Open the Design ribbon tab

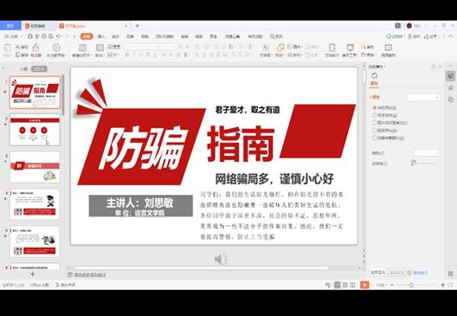115,36
